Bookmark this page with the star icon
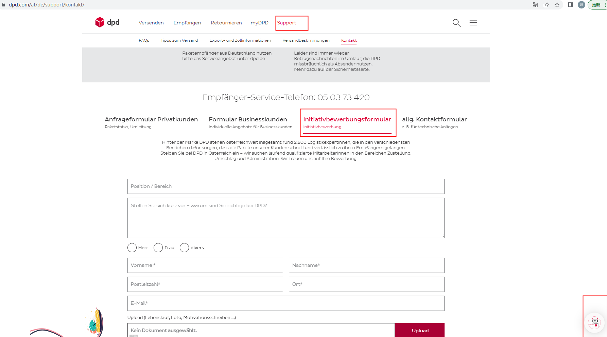This screenshot has width=607, height=337. [557, 5]
